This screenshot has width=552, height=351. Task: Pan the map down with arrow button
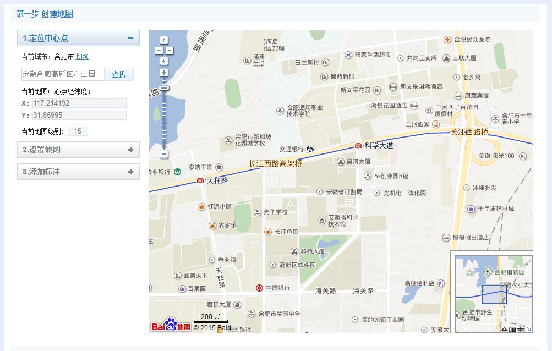164,61
